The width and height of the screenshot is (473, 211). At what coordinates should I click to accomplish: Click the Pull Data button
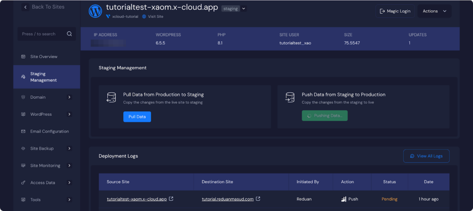click(x=137, y=117)
